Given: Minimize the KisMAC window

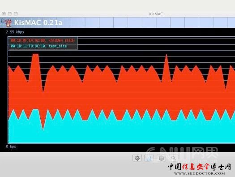Looking at the screenshot, I should 10,14.
